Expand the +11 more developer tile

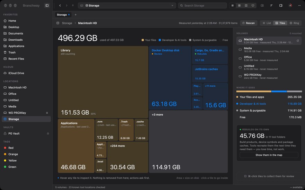pyautogui.click(x=216, y=96)
